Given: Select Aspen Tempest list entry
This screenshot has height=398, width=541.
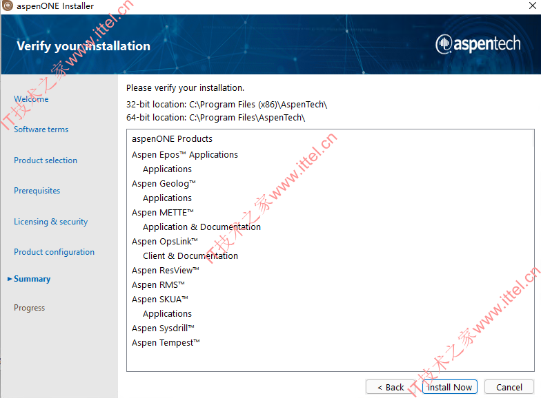Looking at the screenshot, I should (166, 343).
